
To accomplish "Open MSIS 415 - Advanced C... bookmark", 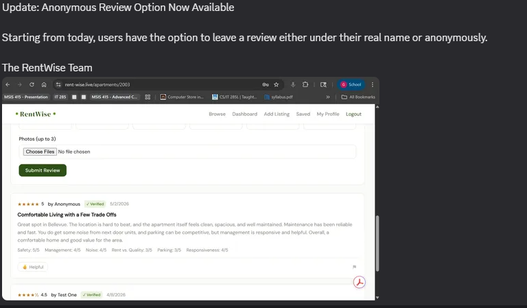I will 115,97.
